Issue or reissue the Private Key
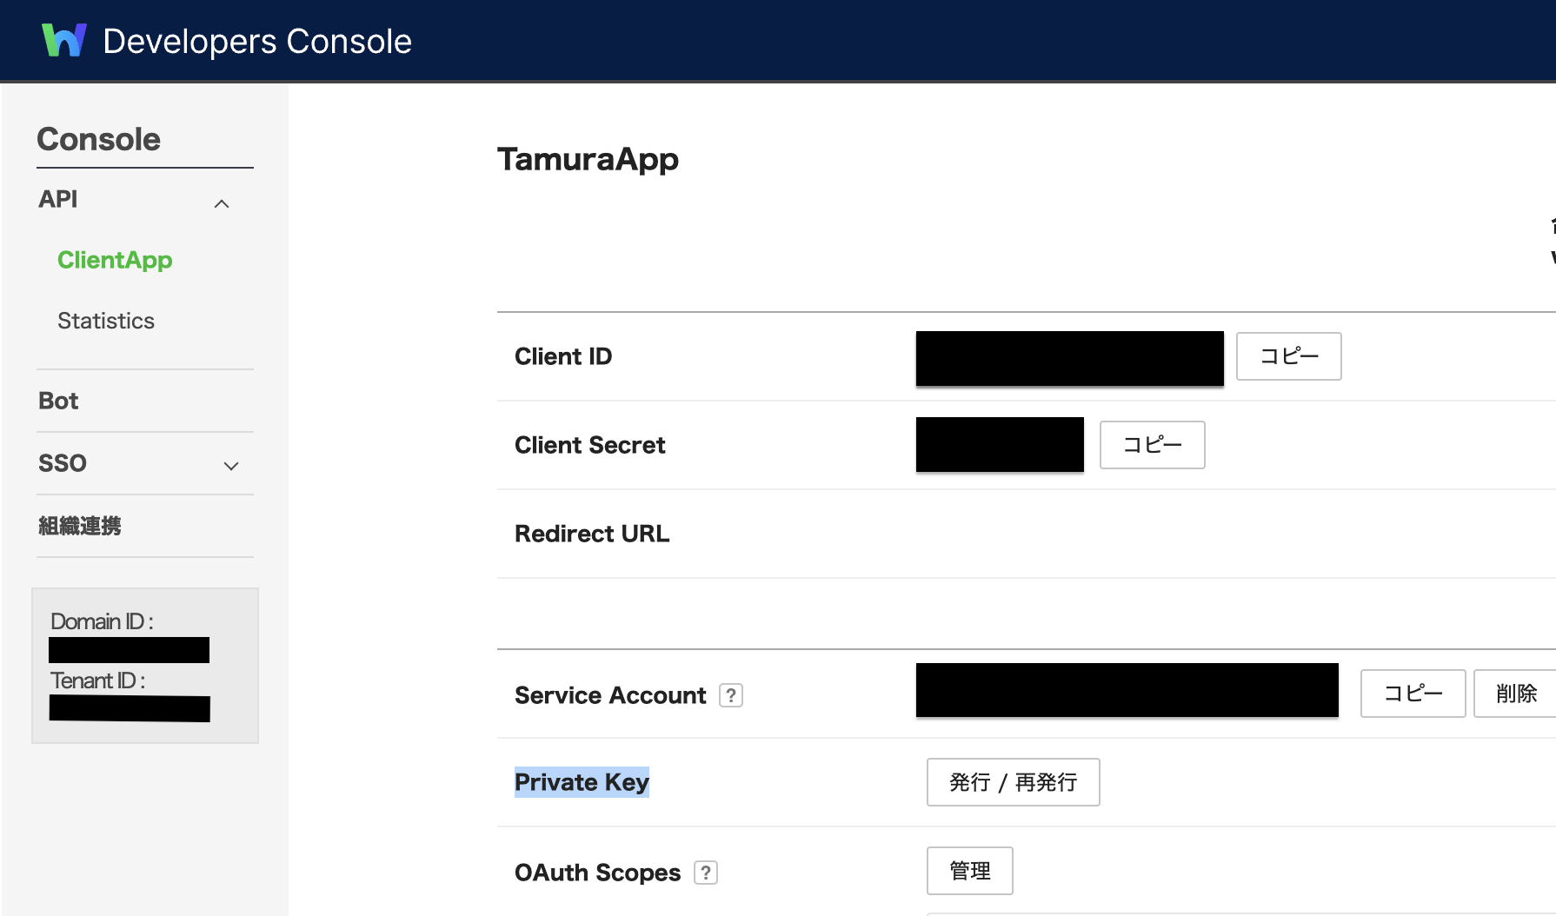 click(x=1014, y=782)
